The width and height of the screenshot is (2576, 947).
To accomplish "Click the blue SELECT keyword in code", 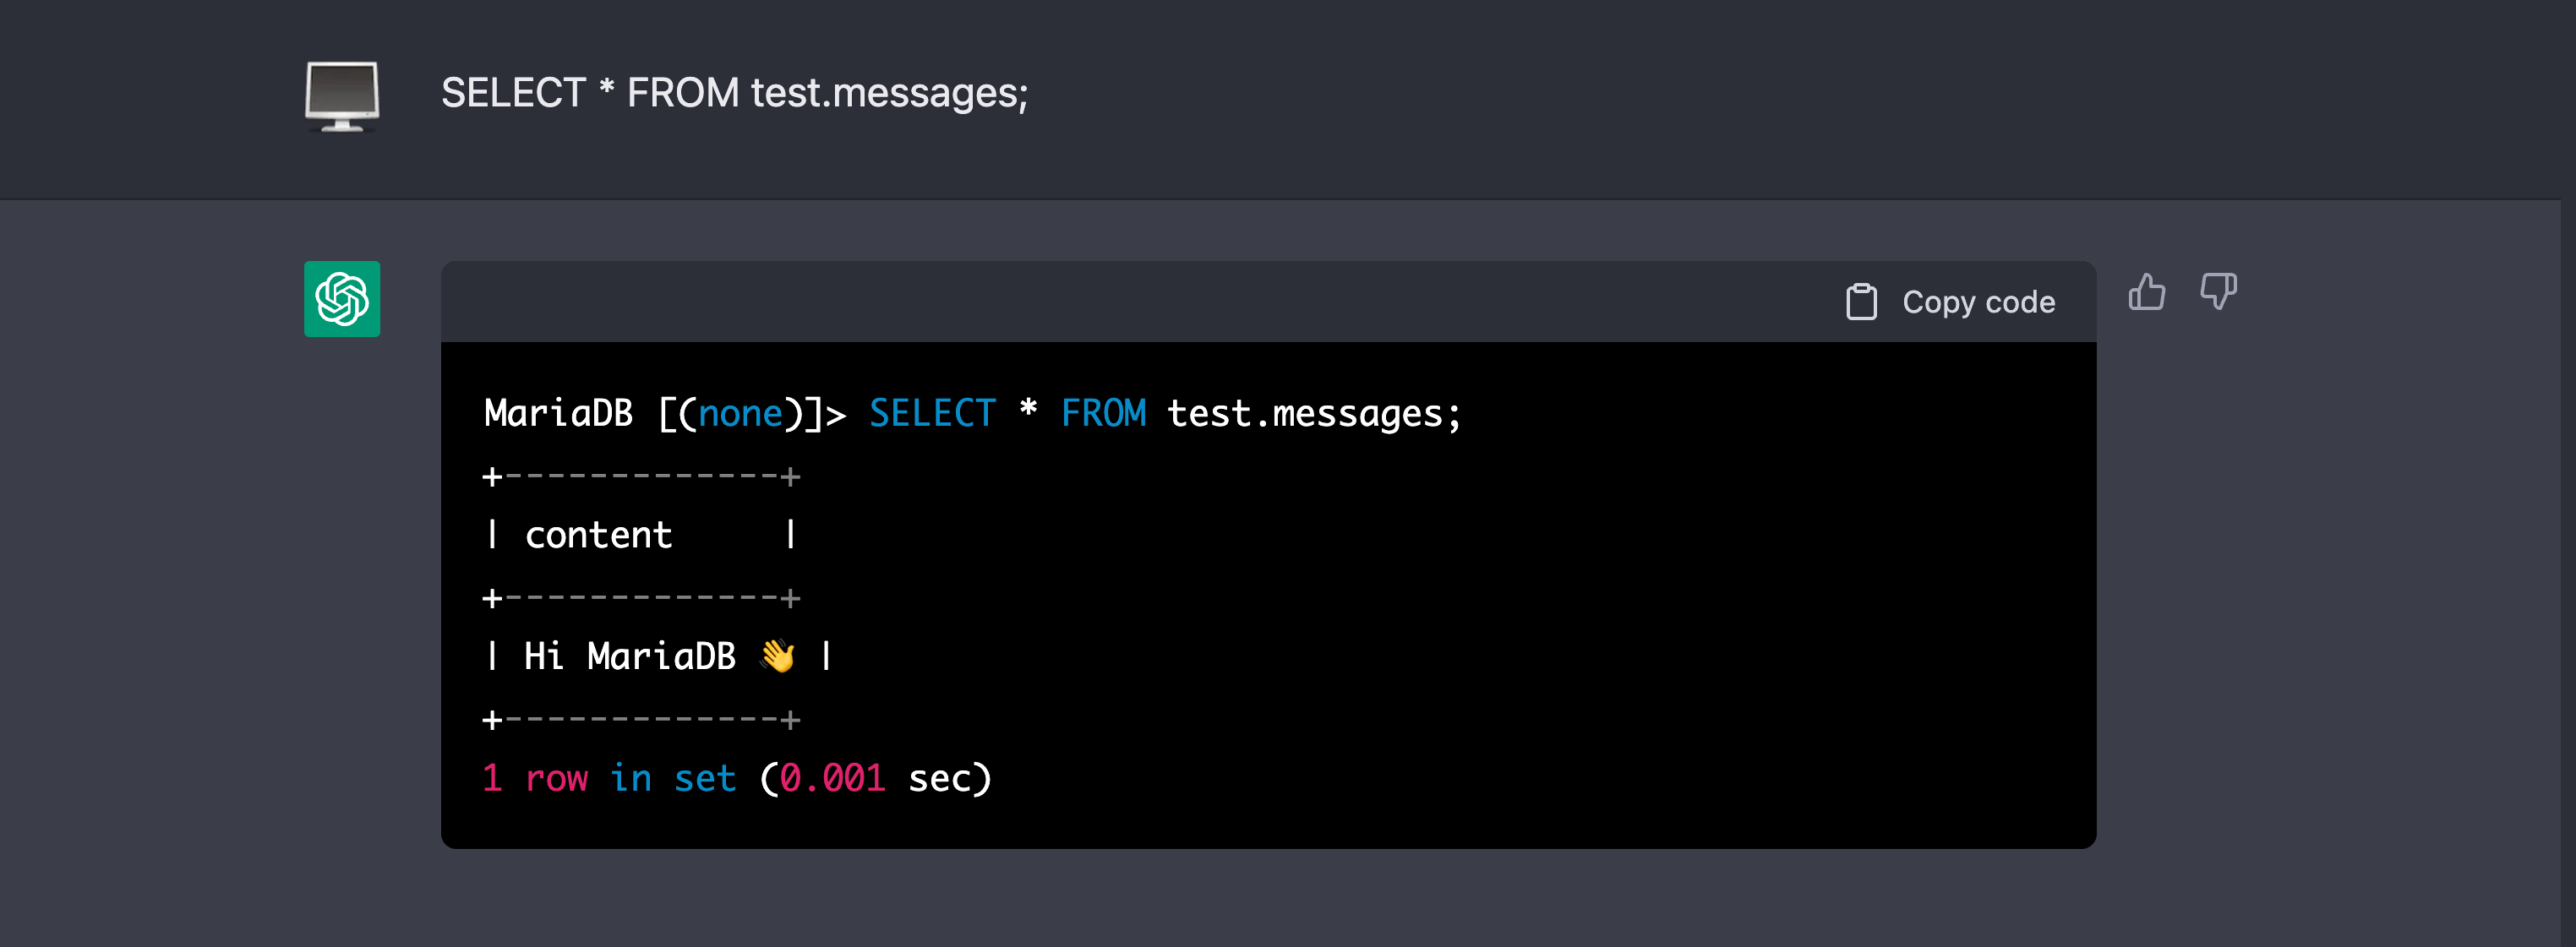I will click(x=931, y=413).
